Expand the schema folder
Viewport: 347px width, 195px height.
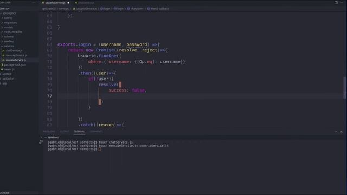pyautogui.click(x=9, y=36)
